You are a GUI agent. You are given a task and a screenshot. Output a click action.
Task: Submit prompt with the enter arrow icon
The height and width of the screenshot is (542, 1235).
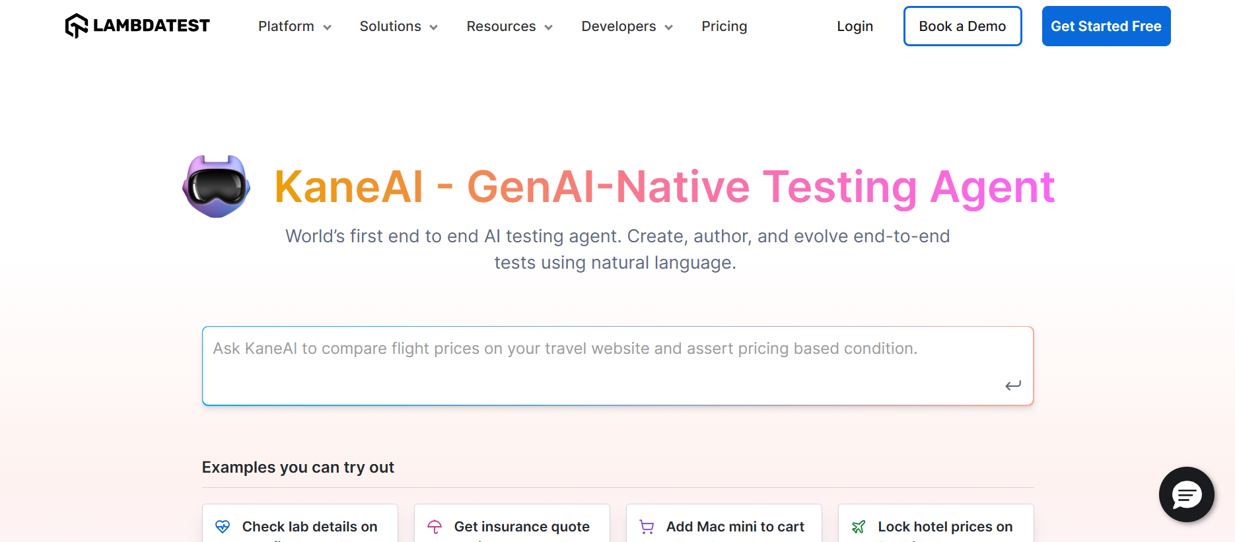pyautogui.click(x=1013, y=386)
